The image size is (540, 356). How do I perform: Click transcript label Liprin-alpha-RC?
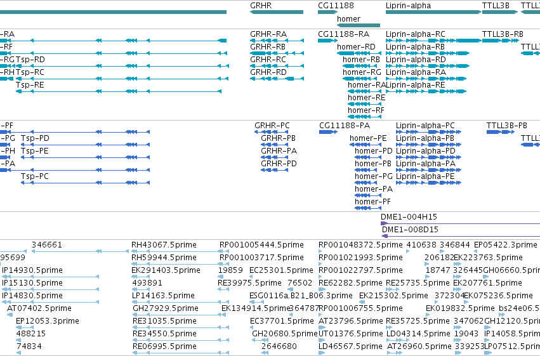coord(416,34)
